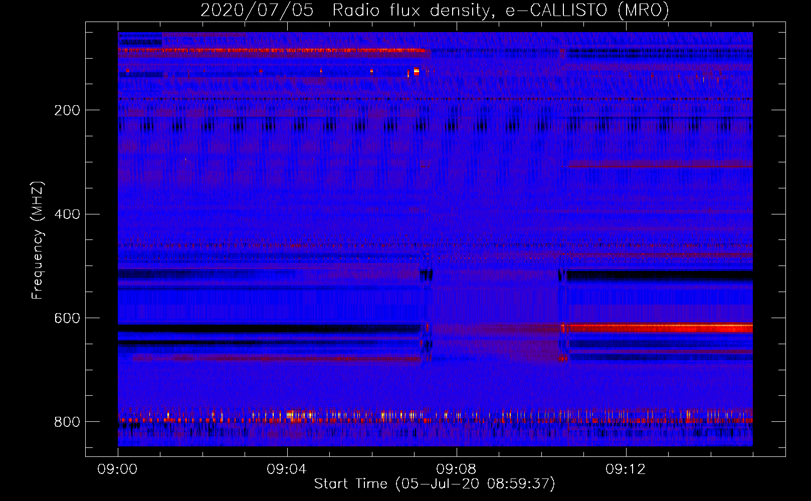
Task: Select the 'Frequency (MHZ)' axis label
Action: (37, 240)
